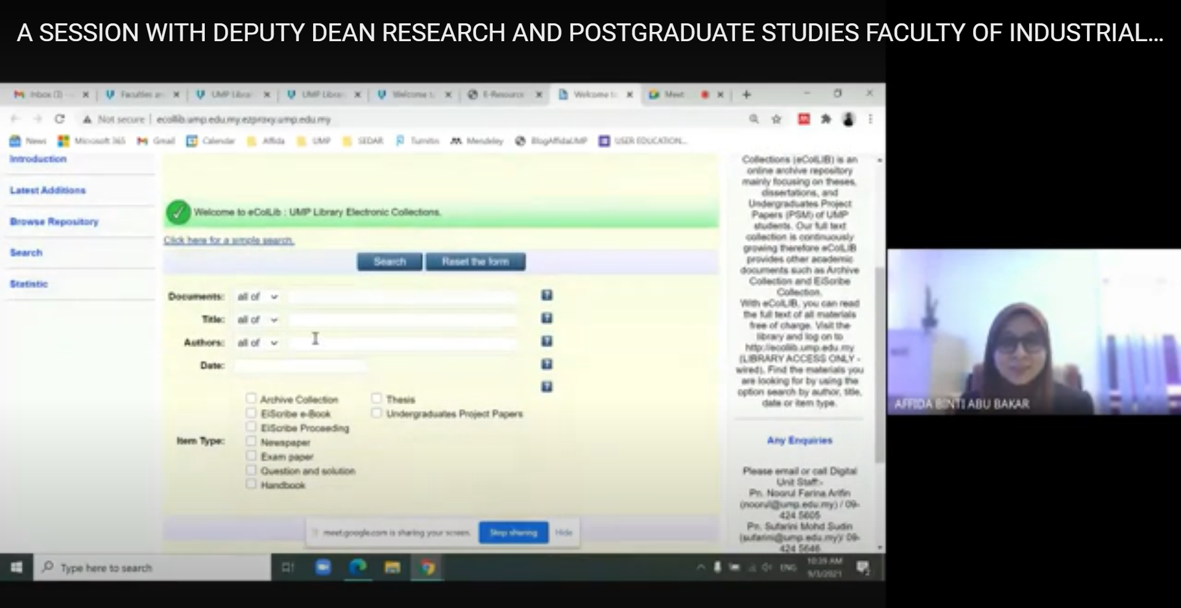Tick the Newspaper checkbox
This screenshot has height=608, width=1181.
251,441
